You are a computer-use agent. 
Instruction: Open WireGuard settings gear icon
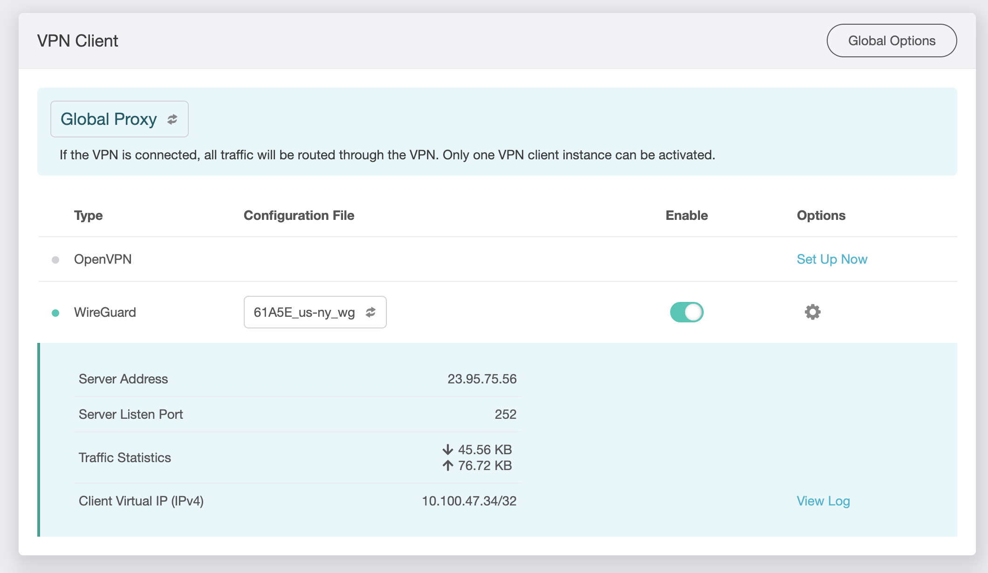pos(812,312)
